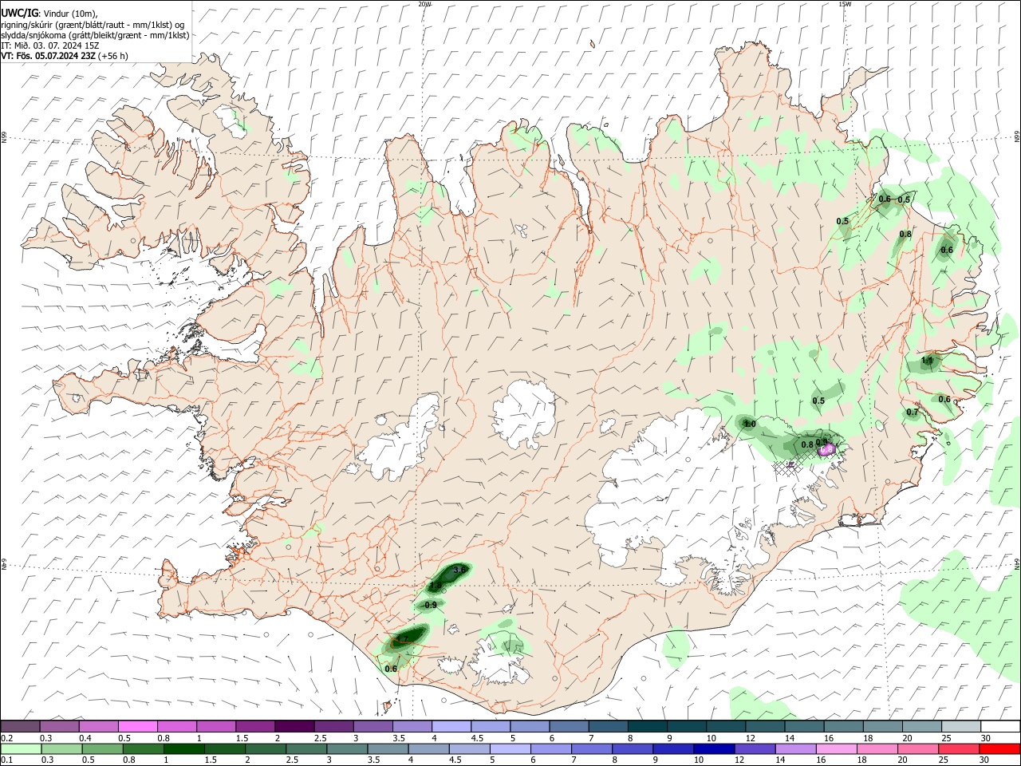Click the darkest green bottom swatch between 1 and 1.5

tap(184, 748)
